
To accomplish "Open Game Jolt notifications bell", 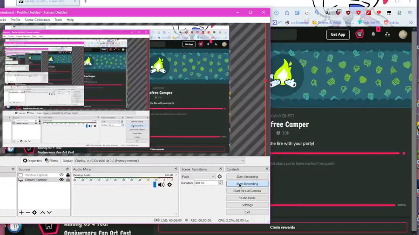I will [x=373, y=34].
